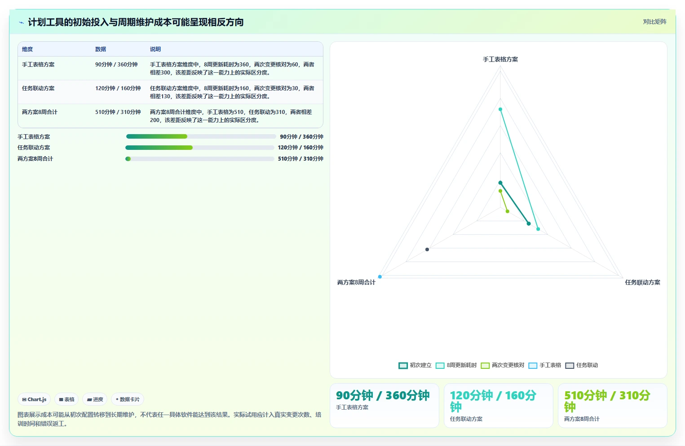Open the 510分钟 / 310分钟 data card
The height and width of the screenshot is (446, 685).
[613, 406]
